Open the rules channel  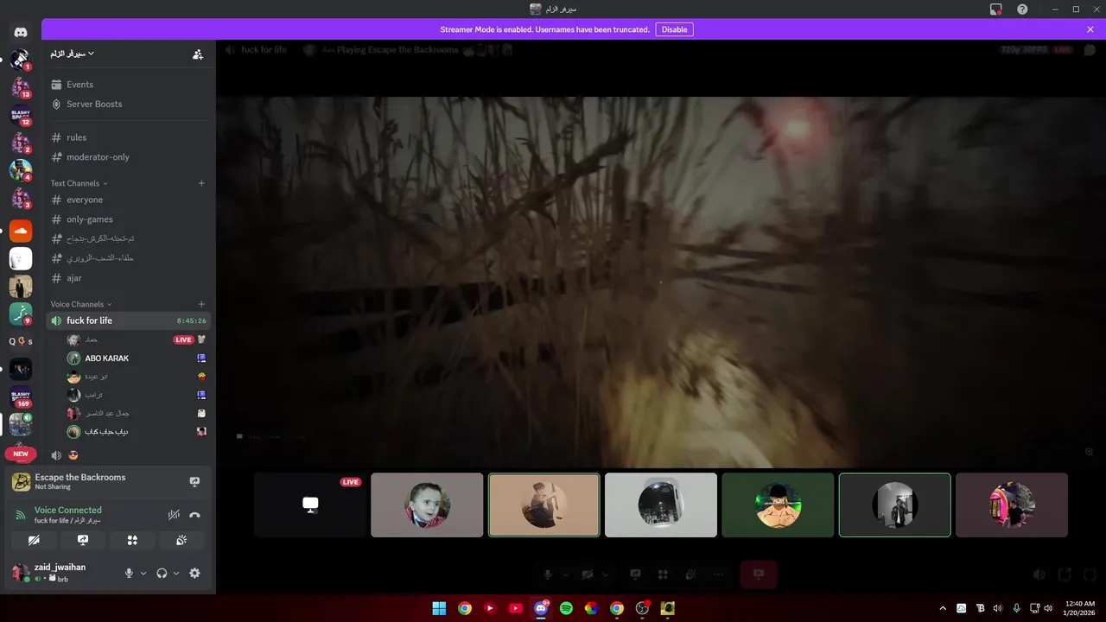(128, 137)
